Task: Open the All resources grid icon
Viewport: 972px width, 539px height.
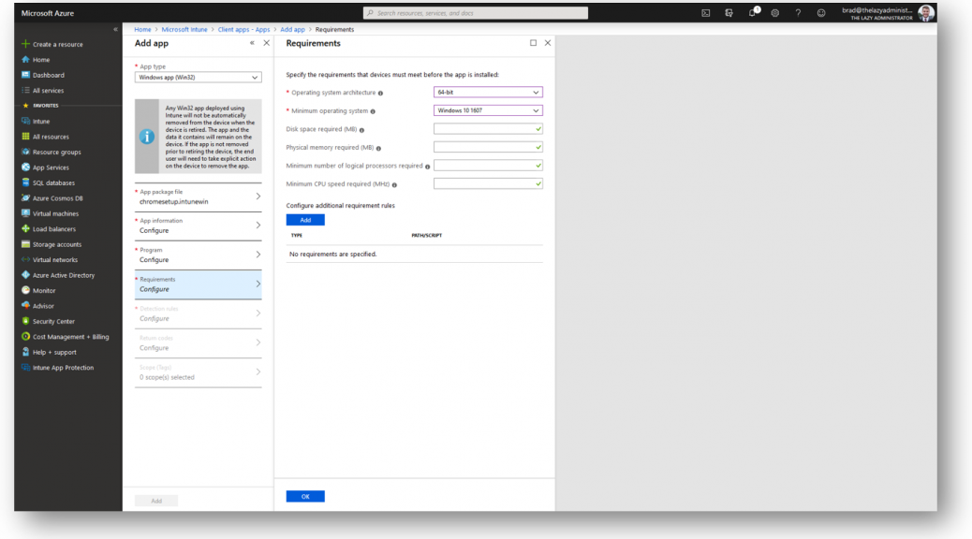Action: click(x=25, y=137)
